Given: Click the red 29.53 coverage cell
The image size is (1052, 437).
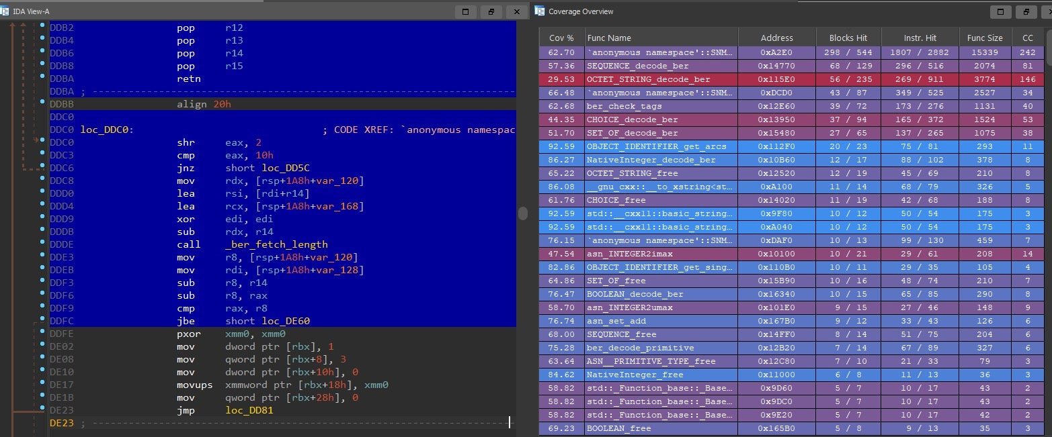Looking at the screenshot, I should (x=561, y=79).
